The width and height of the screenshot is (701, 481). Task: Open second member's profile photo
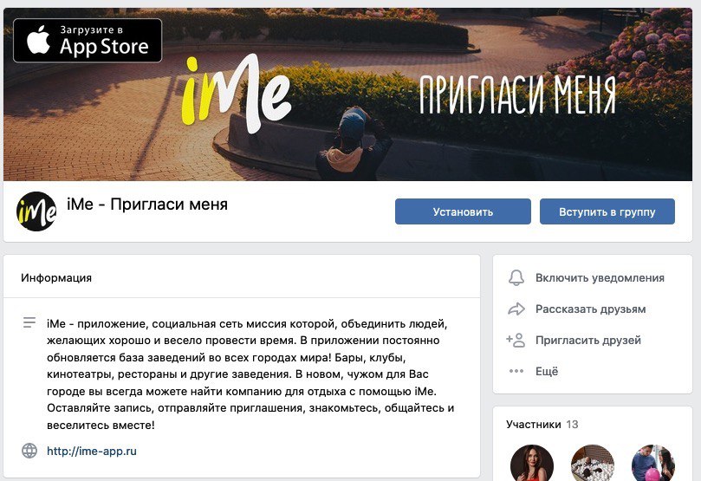coord(593,463)
